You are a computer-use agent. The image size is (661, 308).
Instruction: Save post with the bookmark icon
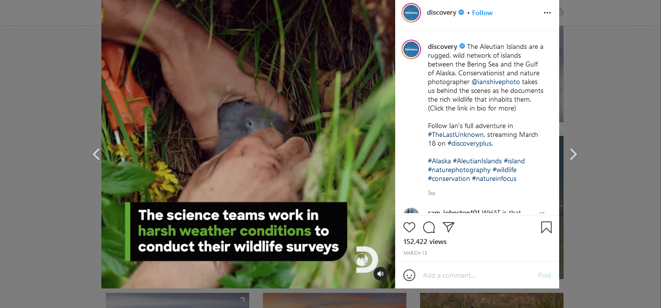point(546,227)
